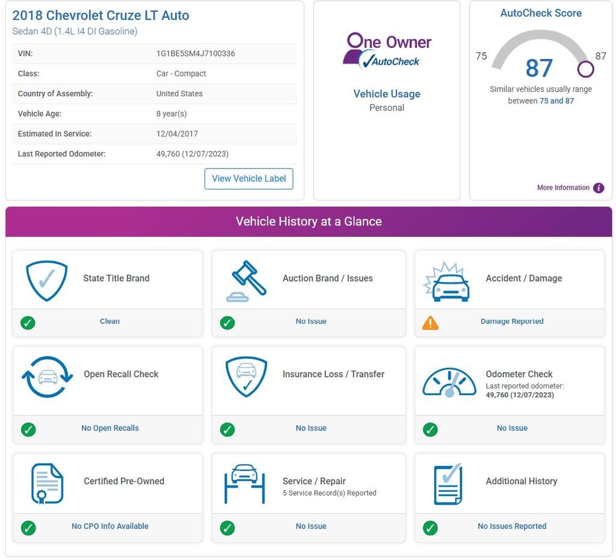This screenshot has width=616, height=560.
Task: Click the Vehicle History at a Glance banner
Action: (x=309, y=221)
